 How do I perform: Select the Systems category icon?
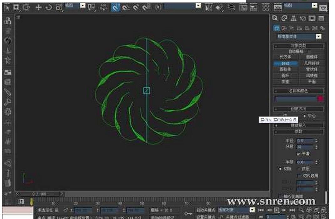322,28
